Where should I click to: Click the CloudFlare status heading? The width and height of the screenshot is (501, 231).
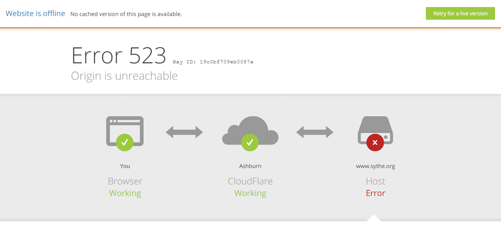coord(250,181)
